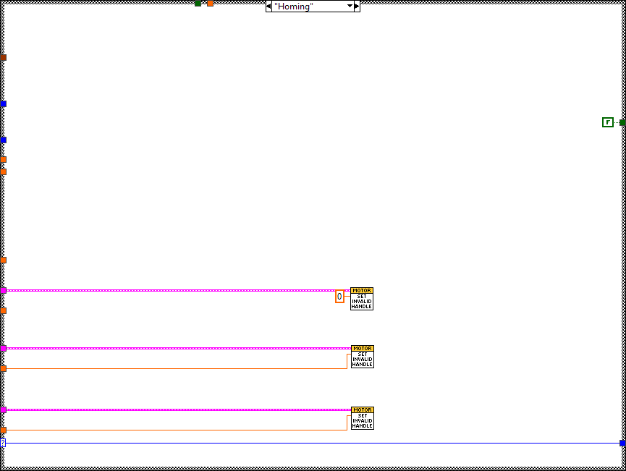The height and width of the screenshot is (471, 626).
Task: Click the long blue wire along the bottom
Action: [x=311, y=443]
